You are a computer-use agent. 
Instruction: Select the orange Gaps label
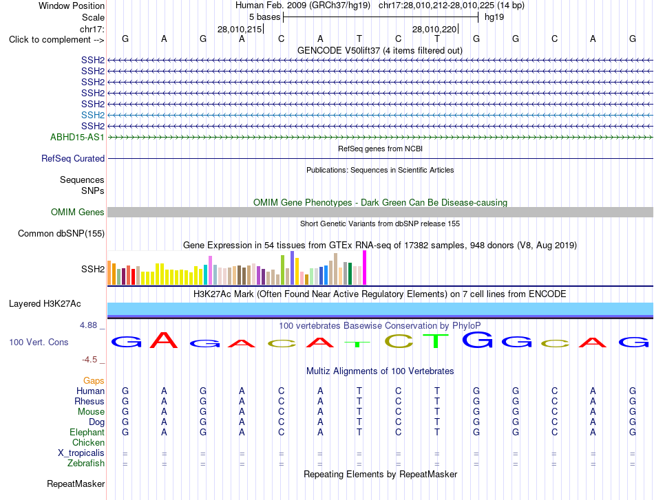coord(94,380)
